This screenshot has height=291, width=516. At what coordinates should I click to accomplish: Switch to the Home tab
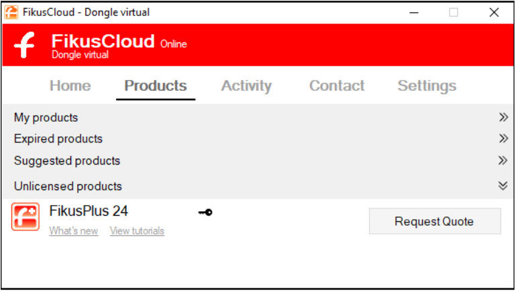[70, 86]
